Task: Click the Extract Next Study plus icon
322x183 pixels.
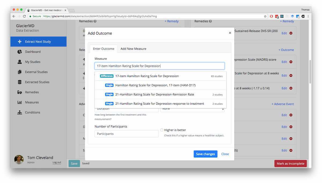Action: pyautogui.click(x=20, y=42)
